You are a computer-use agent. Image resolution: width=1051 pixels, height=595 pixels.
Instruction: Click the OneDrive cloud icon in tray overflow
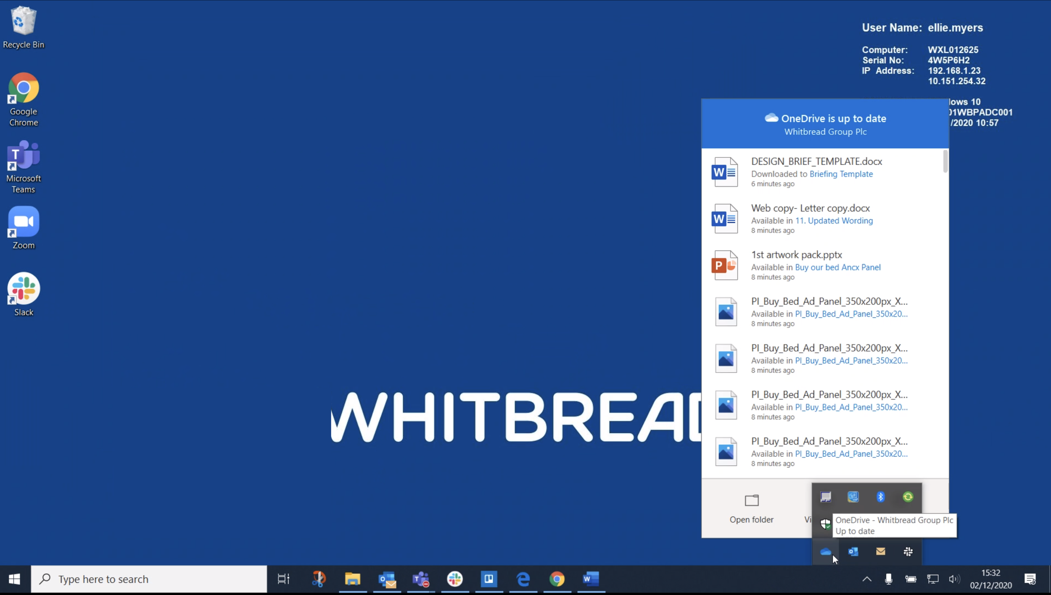pyautogui.click(x=826, y=551)
